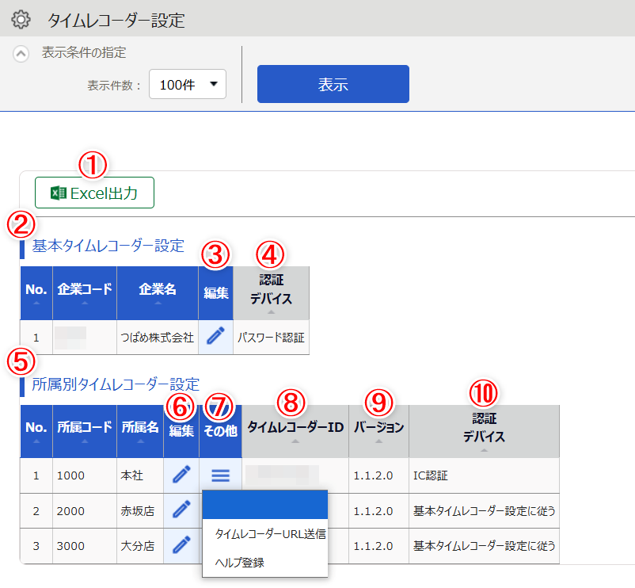Viewport: 635px width, 588px height.
Task: Click 基本タイムレコーダー設定に従う in 大分店 row
Action: tap(484, 546)
